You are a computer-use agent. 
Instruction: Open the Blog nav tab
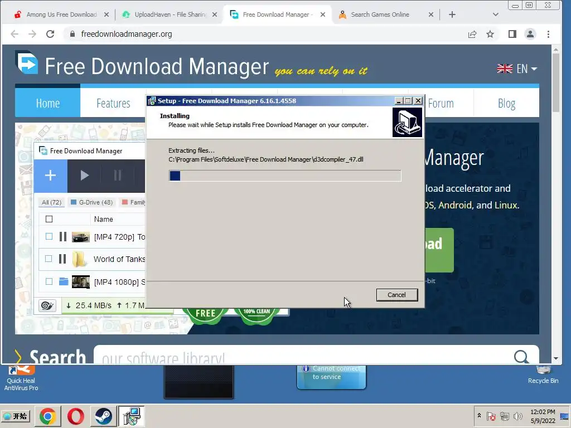coord(506,103)
